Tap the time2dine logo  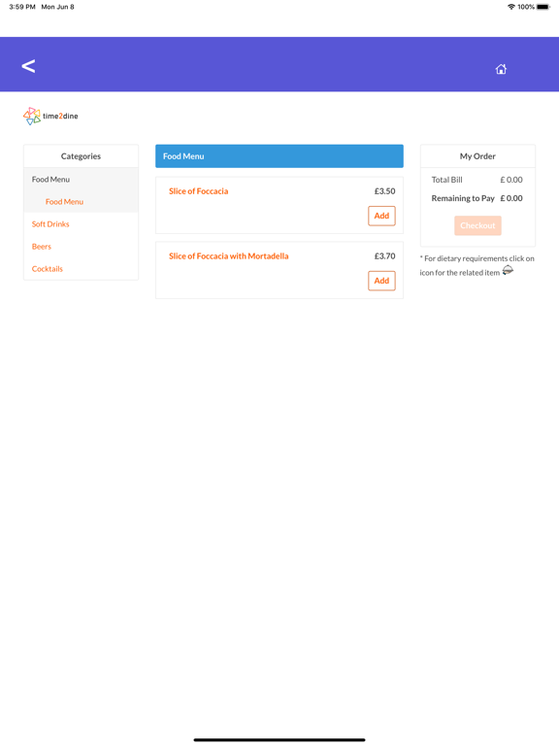50,116
